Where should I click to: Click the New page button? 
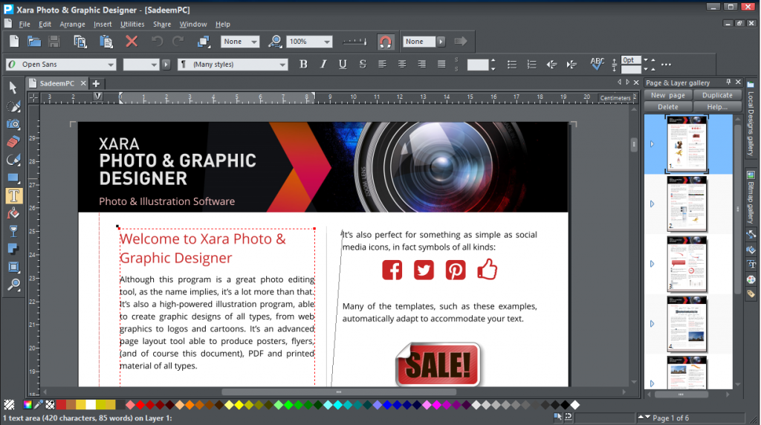tap(668, 95)
